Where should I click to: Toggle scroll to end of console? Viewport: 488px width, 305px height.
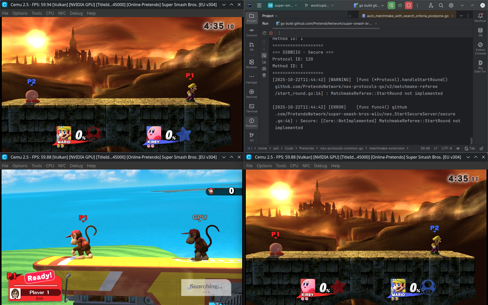[x=264, y=62]
